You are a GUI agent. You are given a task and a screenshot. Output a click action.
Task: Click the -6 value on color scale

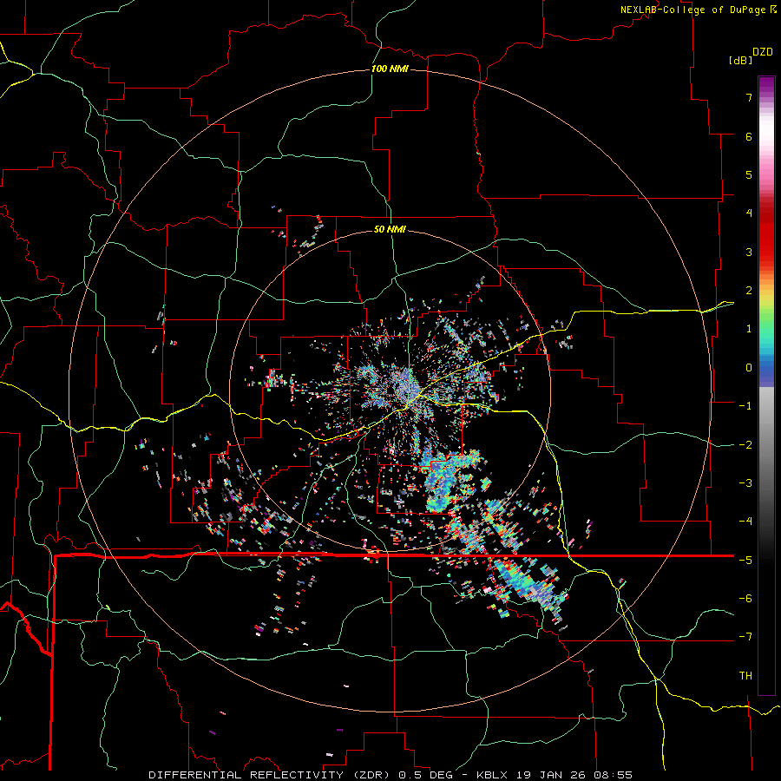745,599
